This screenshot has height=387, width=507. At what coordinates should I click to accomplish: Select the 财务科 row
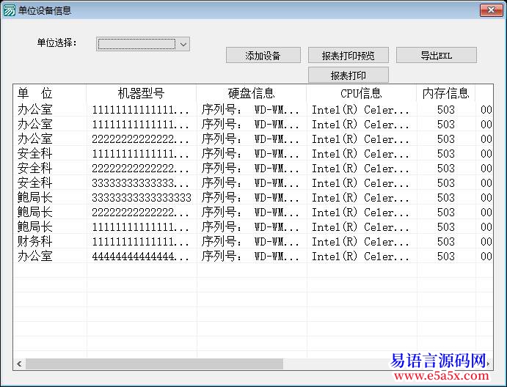(253, 241)
